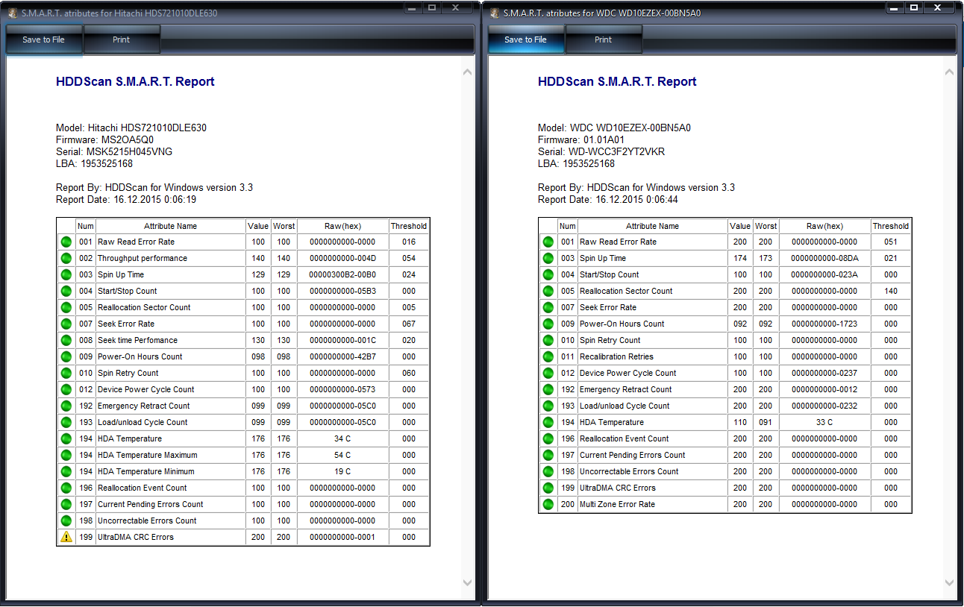The width and height of the screenshot is (964, 607).
Task: Click the Hitachi window title bar app icon
Action: 13,13
